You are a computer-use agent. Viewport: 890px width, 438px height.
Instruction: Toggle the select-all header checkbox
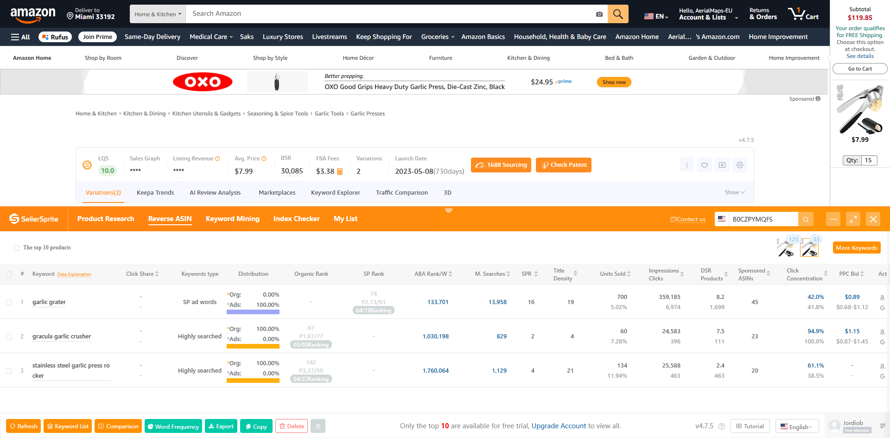pos(9,274)
